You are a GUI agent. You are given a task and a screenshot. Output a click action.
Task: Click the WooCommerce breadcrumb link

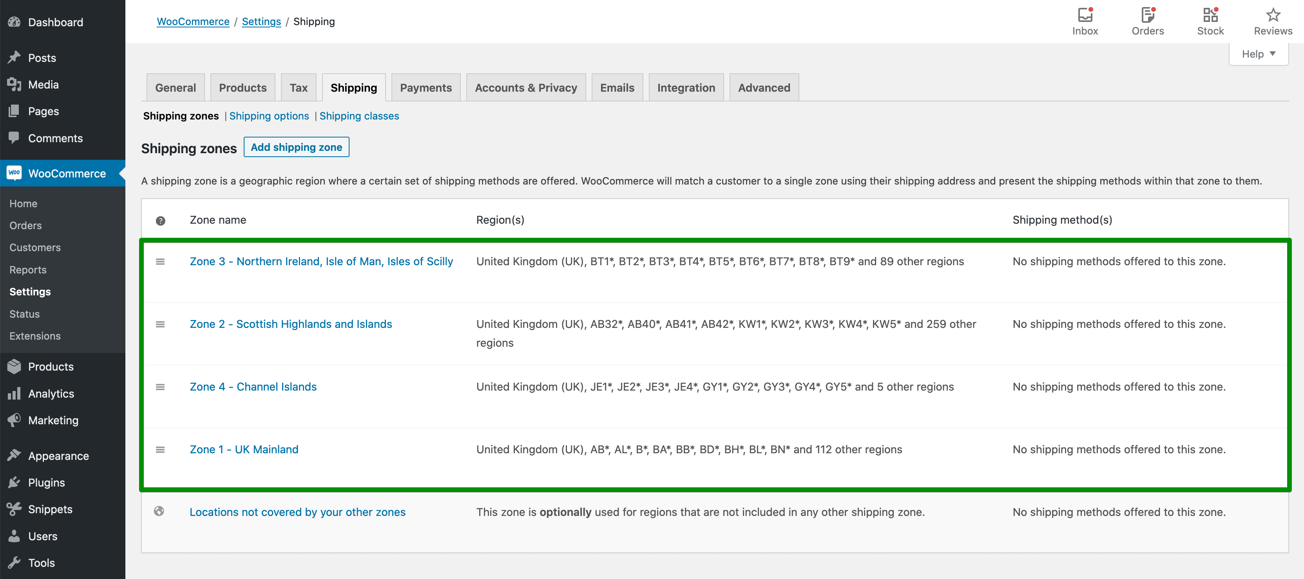tap(193, 21)
